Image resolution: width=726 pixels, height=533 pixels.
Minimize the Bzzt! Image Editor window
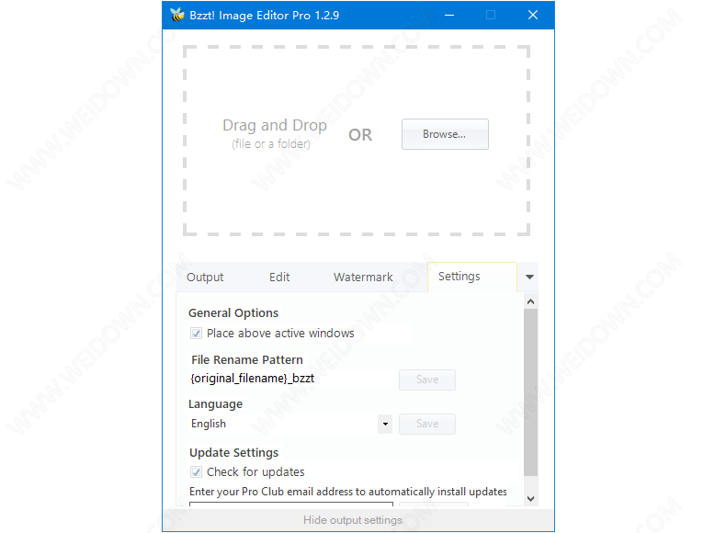click(x=449, y=16)
